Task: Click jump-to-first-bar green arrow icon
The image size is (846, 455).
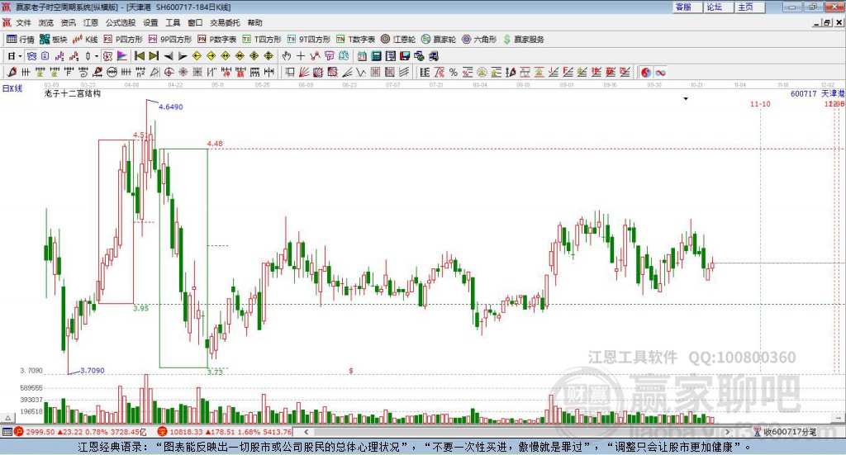Action: pyautogui.click(x=139, y=56)
